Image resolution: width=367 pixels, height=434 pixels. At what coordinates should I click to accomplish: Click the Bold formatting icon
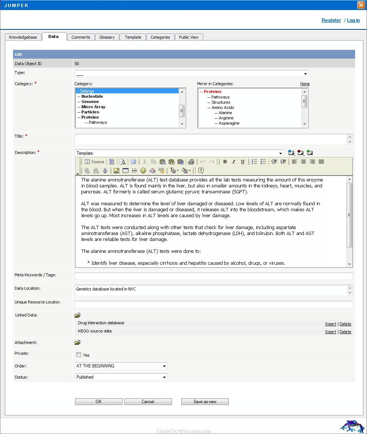pos(225,162)
